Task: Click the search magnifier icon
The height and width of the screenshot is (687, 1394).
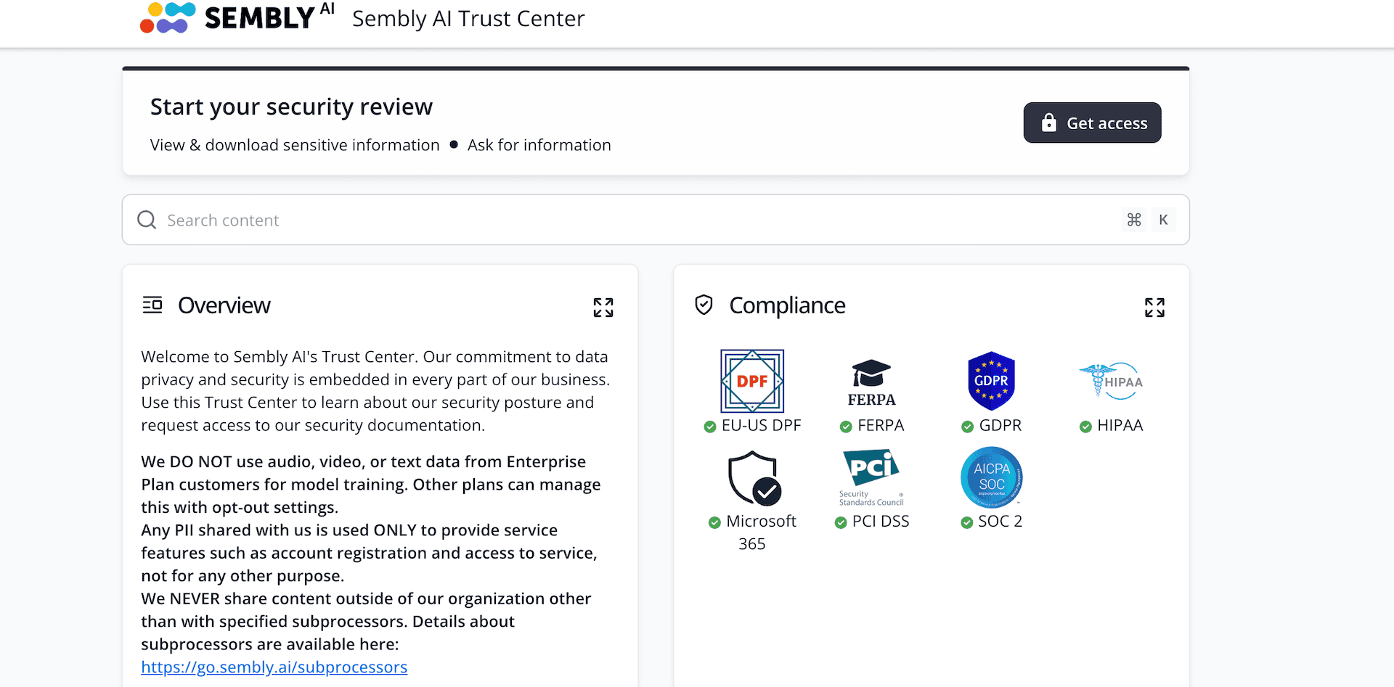Action: [147, 220]
